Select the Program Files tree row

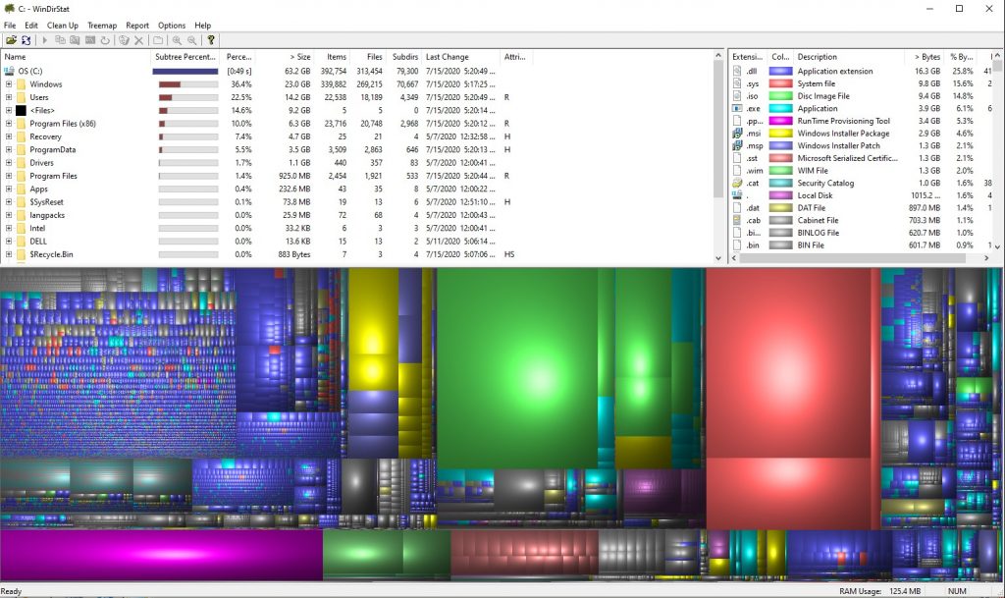(x=266, y=176)
